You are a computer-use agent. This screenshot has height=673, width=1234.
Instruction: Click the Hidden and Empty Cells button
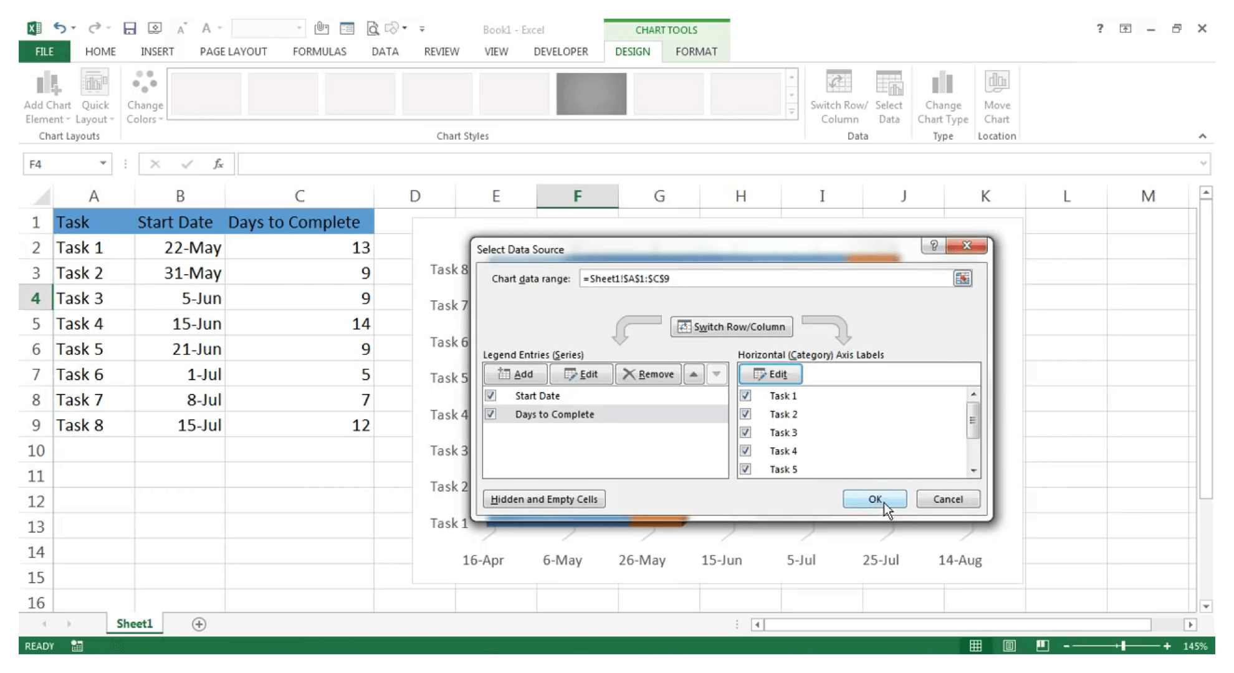pos(543,498)
